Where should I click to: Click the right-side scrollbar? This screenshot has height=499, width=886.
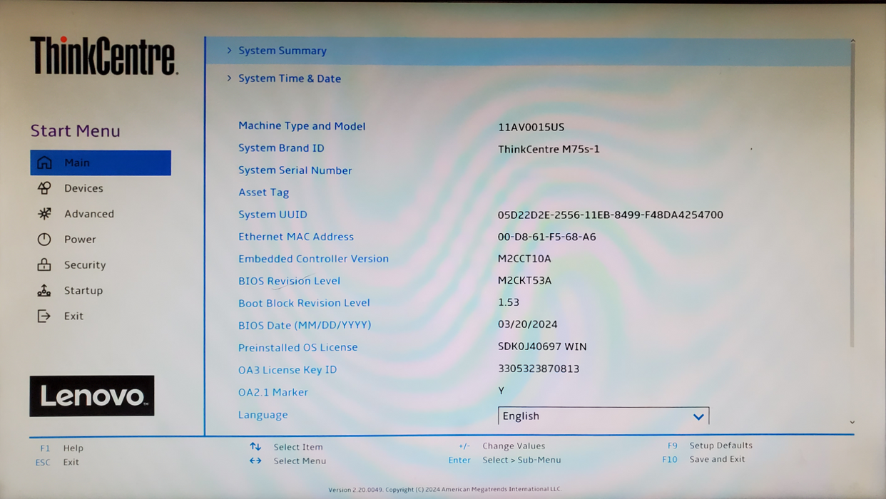coord(852,214)
